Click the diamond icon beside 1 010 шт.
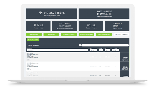This screenshot has height=93, width=154. 40,13
